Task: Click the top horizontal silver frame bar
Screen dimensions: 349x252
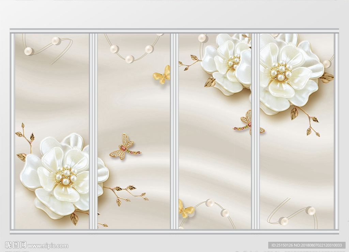Action: pos(174,31)
